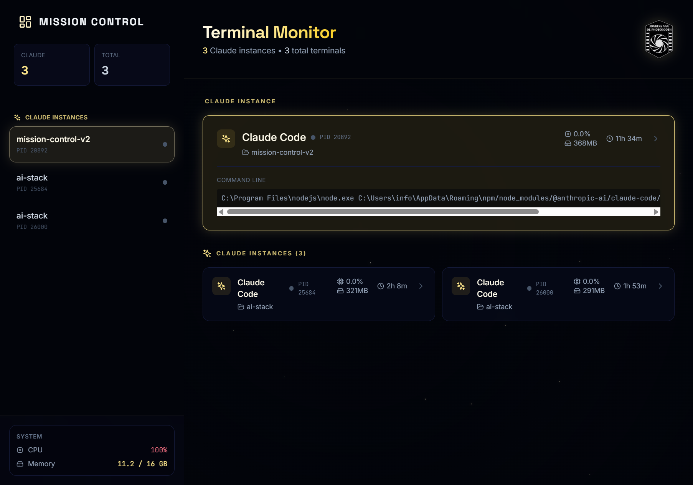Click status dot on mission-control-v2 sidebar item
693x485 pixels.
(x=165, y=144)
